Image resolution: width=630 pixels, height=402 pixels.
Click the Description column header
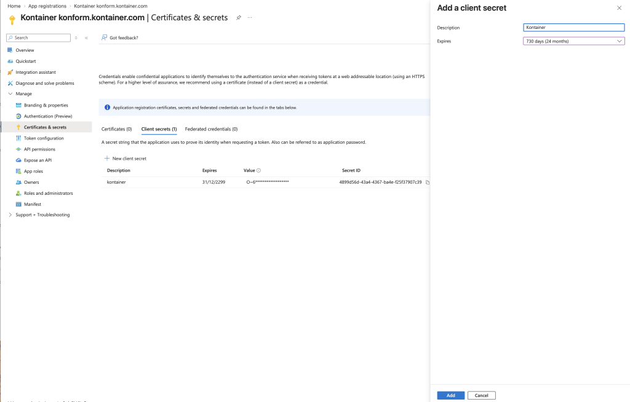(x=119, y=171)
